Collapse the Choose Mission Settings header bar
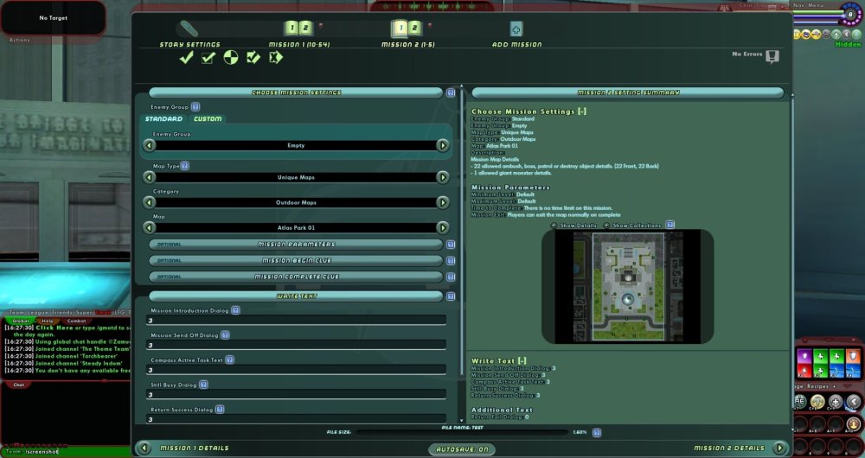Image resolution: width=865 pixels, height=458 pixels. tap(296, 92)
